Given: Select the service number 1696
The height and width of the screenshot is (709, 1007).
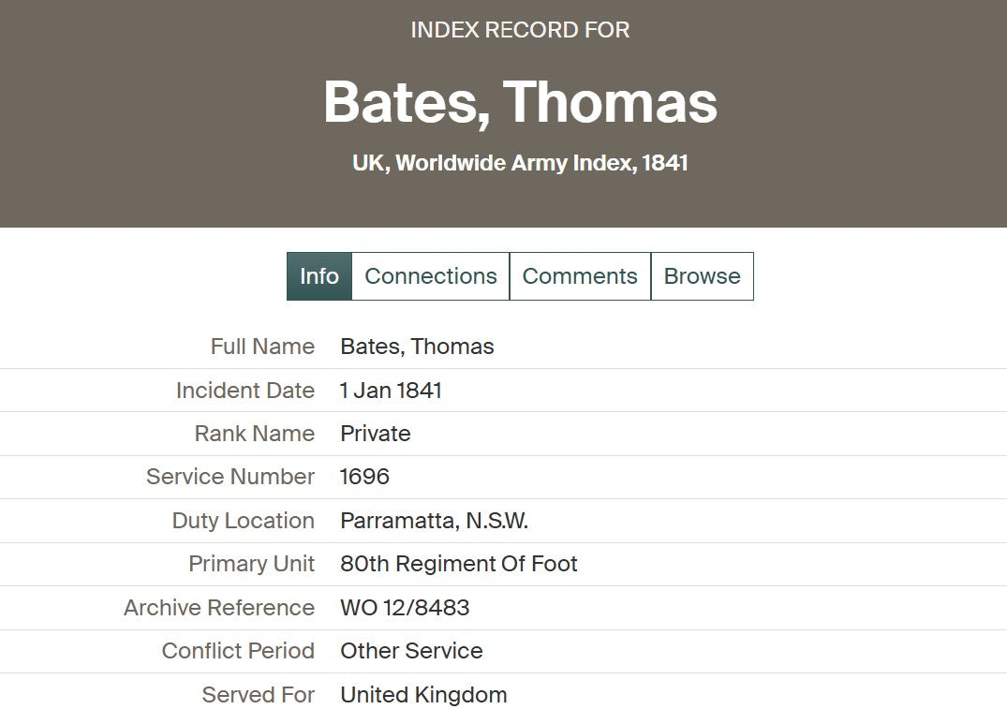Looking at the screenshot, I should tap(364, 477).
